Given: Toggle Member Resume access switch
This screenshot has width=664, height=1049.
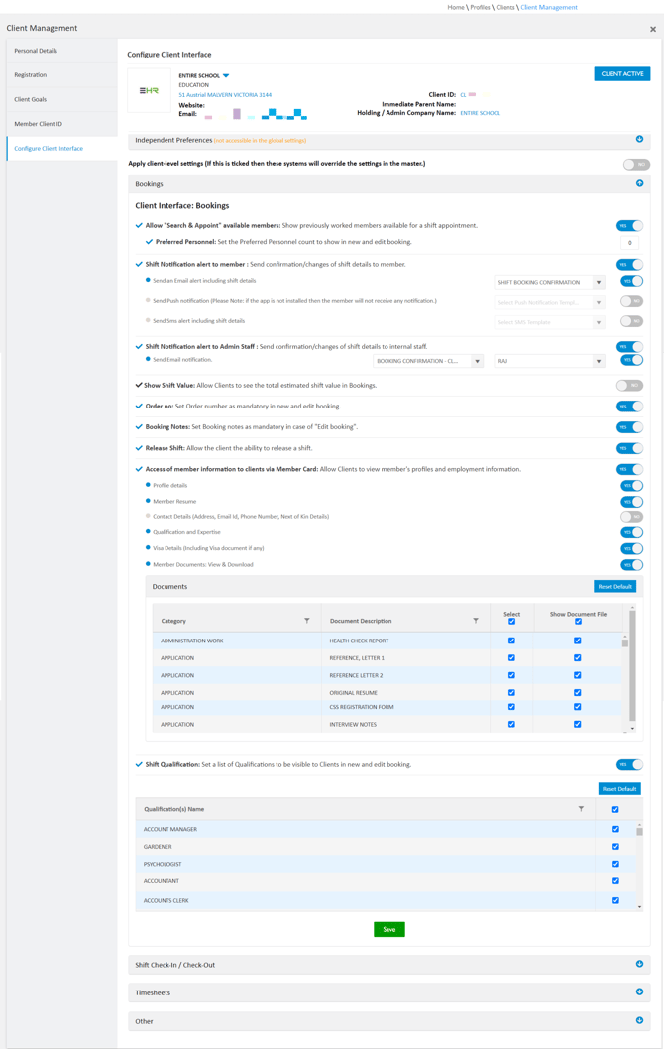Looking at the screenshot, I should [632, 502].
